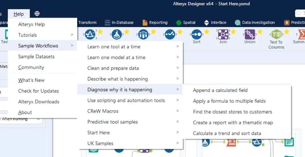Toggle favorite star on Join tool
This screenshot has height=157, width=305.
pyautogui.click(x=233, y=32)
